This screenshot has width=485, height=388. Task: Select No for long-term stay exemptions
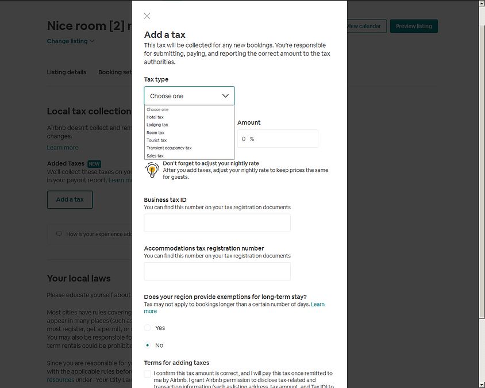pyautogui.click(x=148, y=345)
